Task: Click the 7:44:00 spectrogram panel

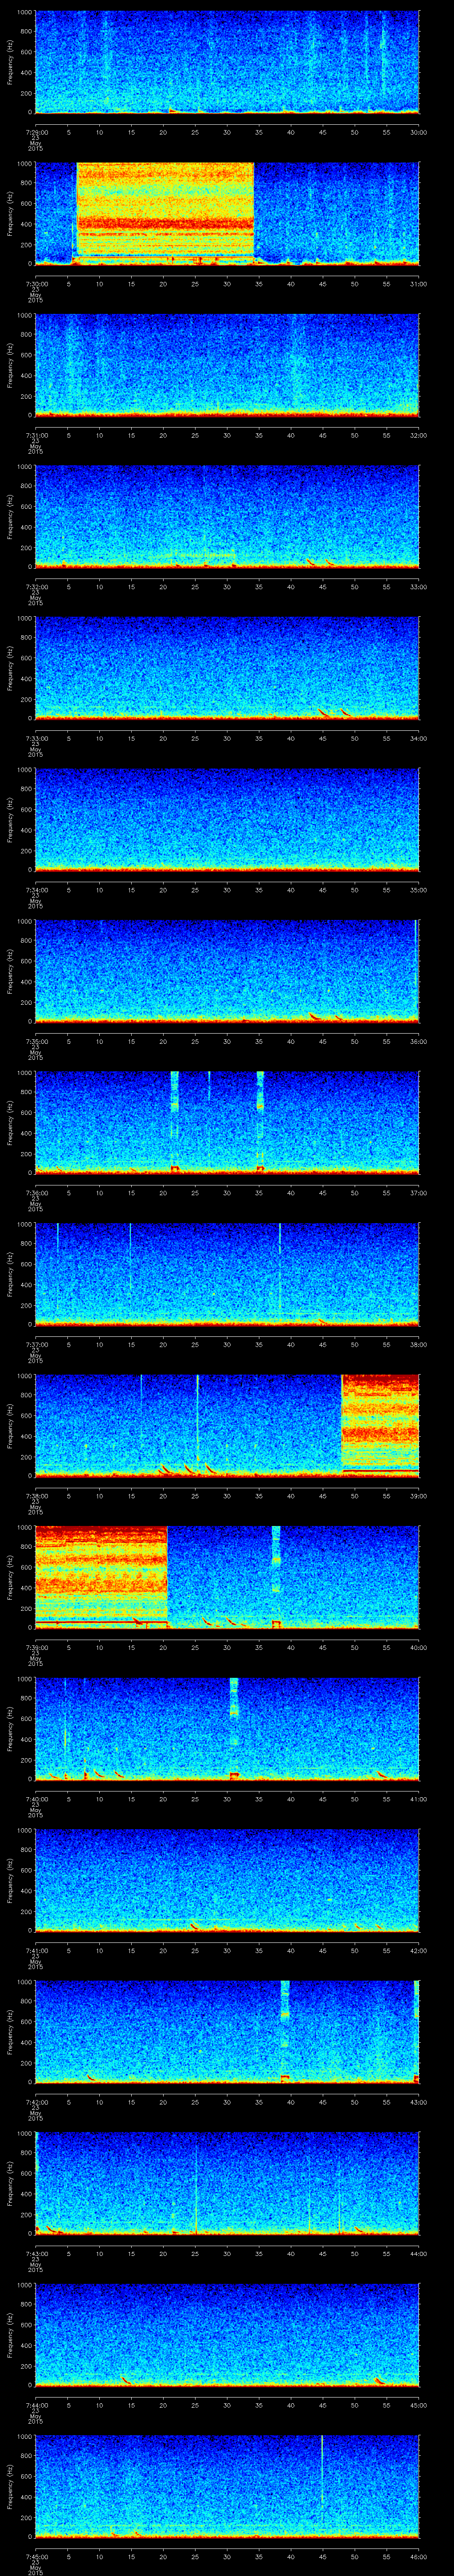Action: point(227,2334)
